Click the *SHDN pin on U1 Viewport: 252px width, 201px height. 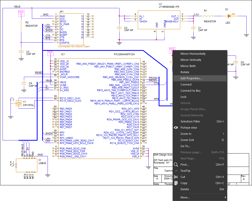143,22
